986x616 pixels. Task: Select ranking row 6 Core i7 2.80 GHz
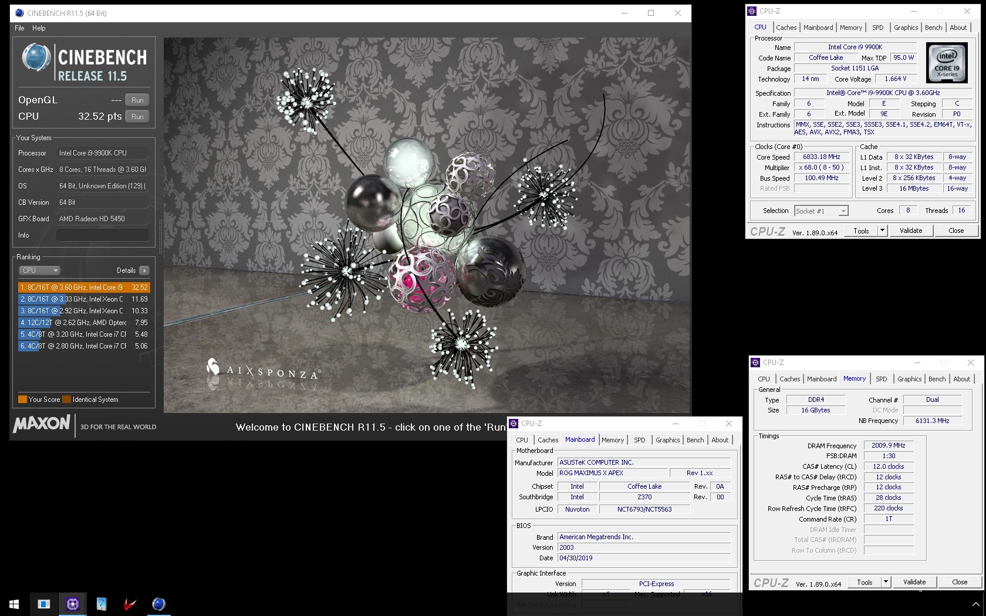84,346
